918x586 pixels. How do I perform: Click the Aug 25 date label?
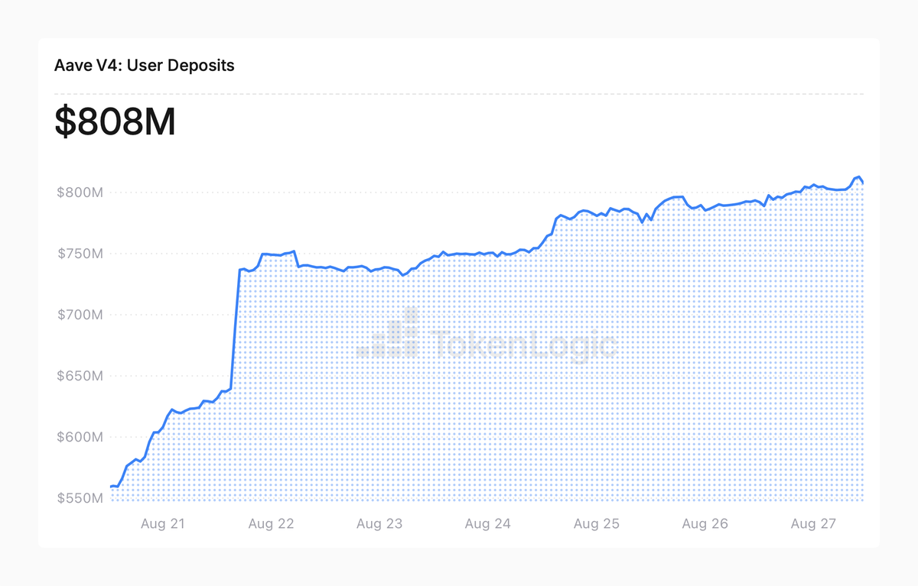point(597,524)
